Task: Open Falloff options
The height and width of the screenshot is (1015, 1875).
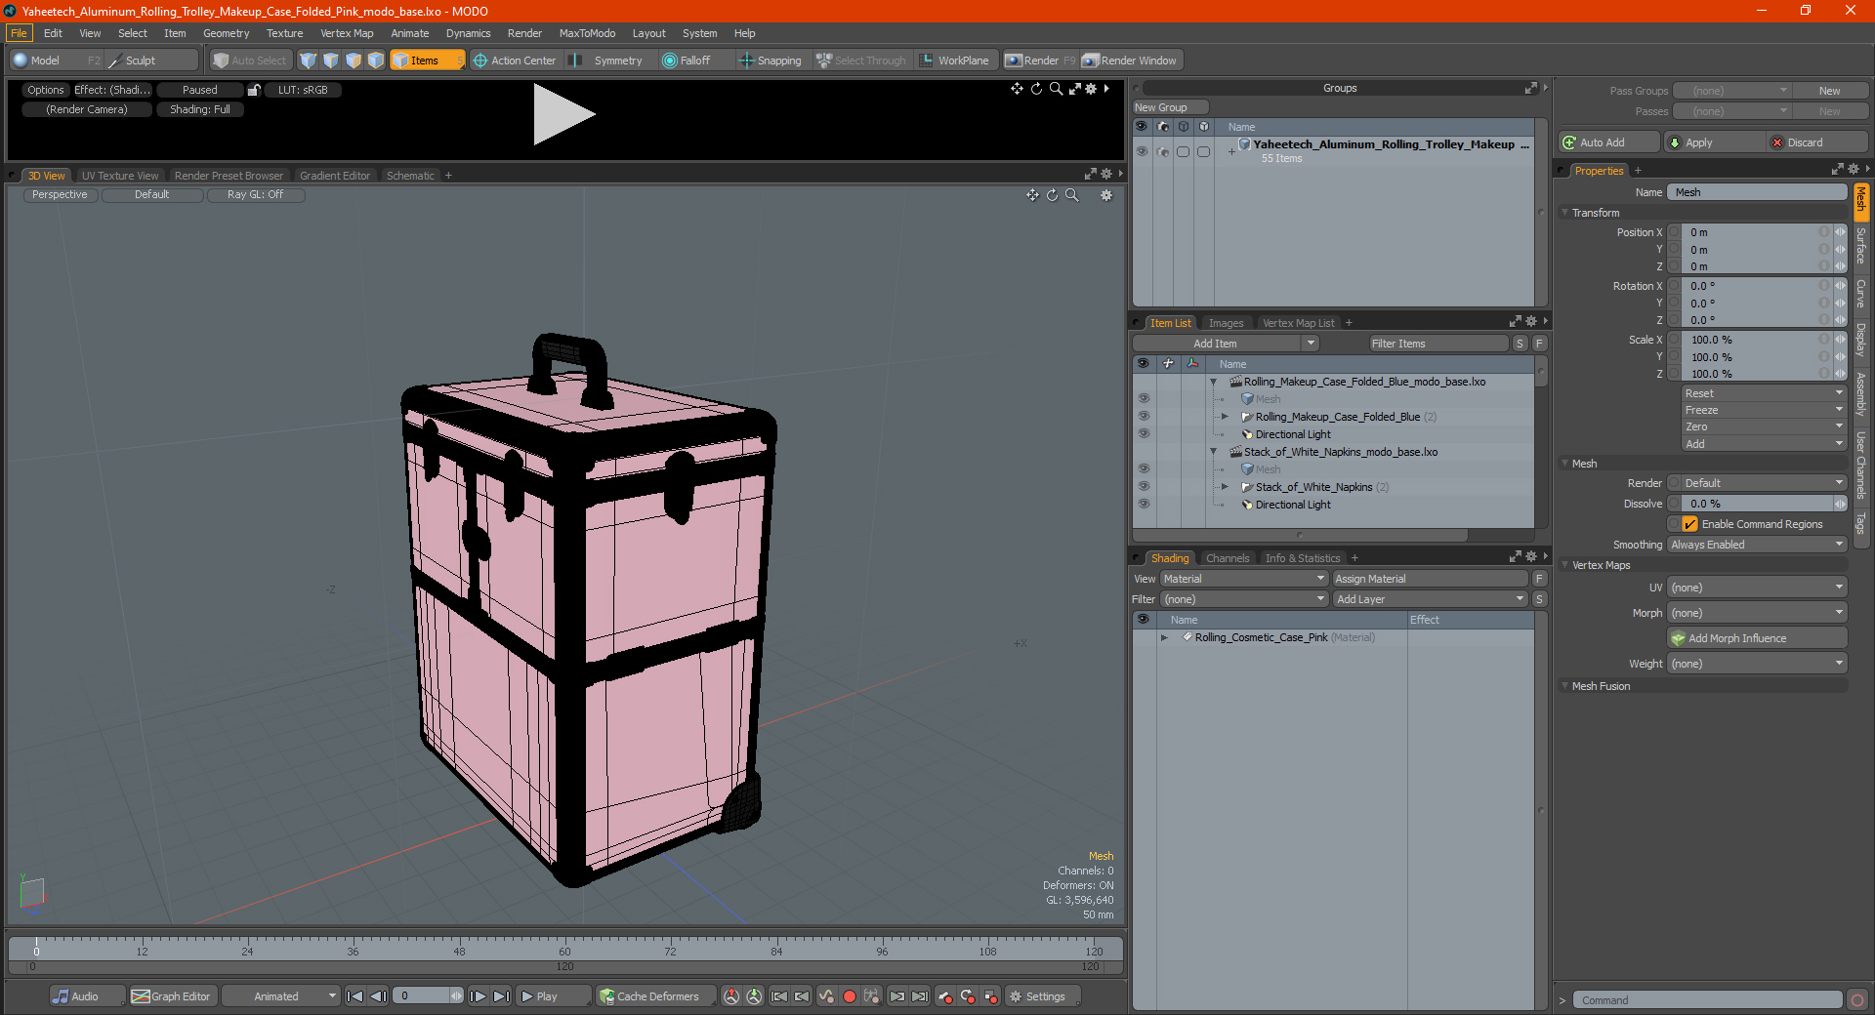Action: pyautogui.click(x=687, y=61)
